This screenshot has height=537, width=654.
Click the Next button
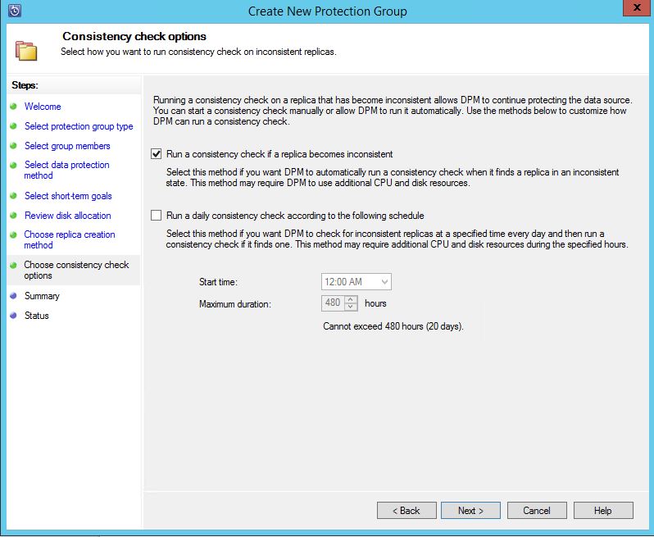470,510
